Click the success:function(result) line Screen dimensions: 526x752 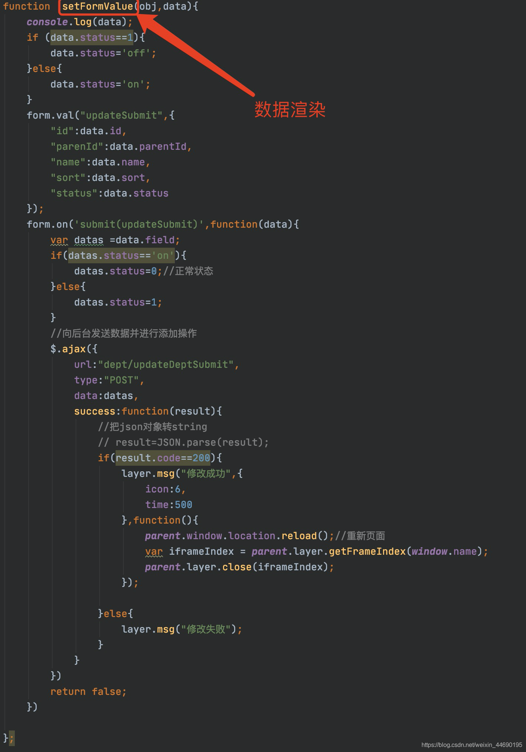[x=148, y=411]
